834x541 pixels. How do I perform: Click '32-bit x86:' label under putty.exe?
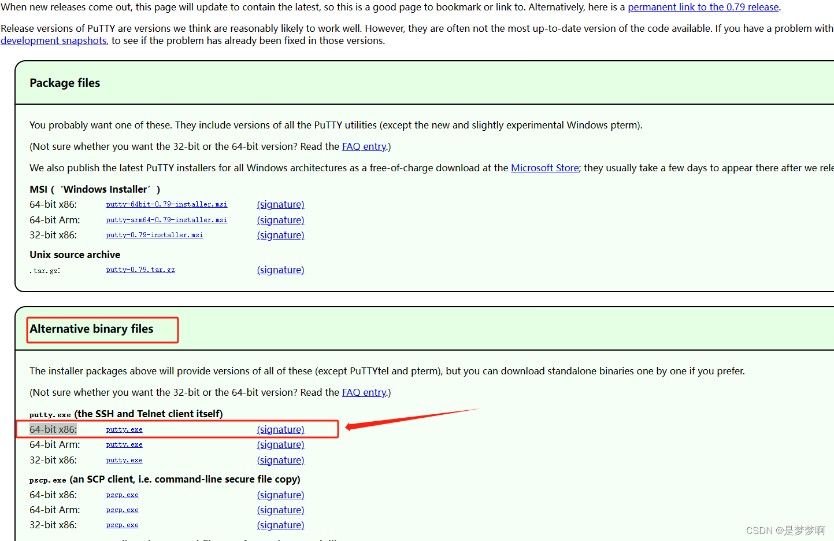53,460
